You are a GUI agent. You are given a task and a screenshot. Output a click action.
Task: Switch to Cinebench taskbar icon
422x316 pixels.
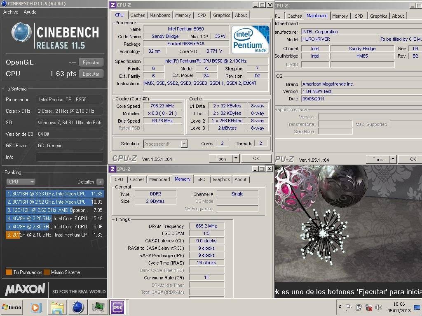click(78, 307)
